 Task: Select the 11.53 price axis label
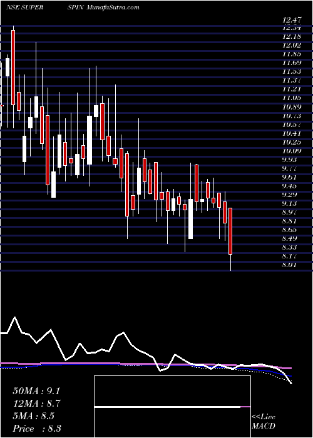(292, 72)
